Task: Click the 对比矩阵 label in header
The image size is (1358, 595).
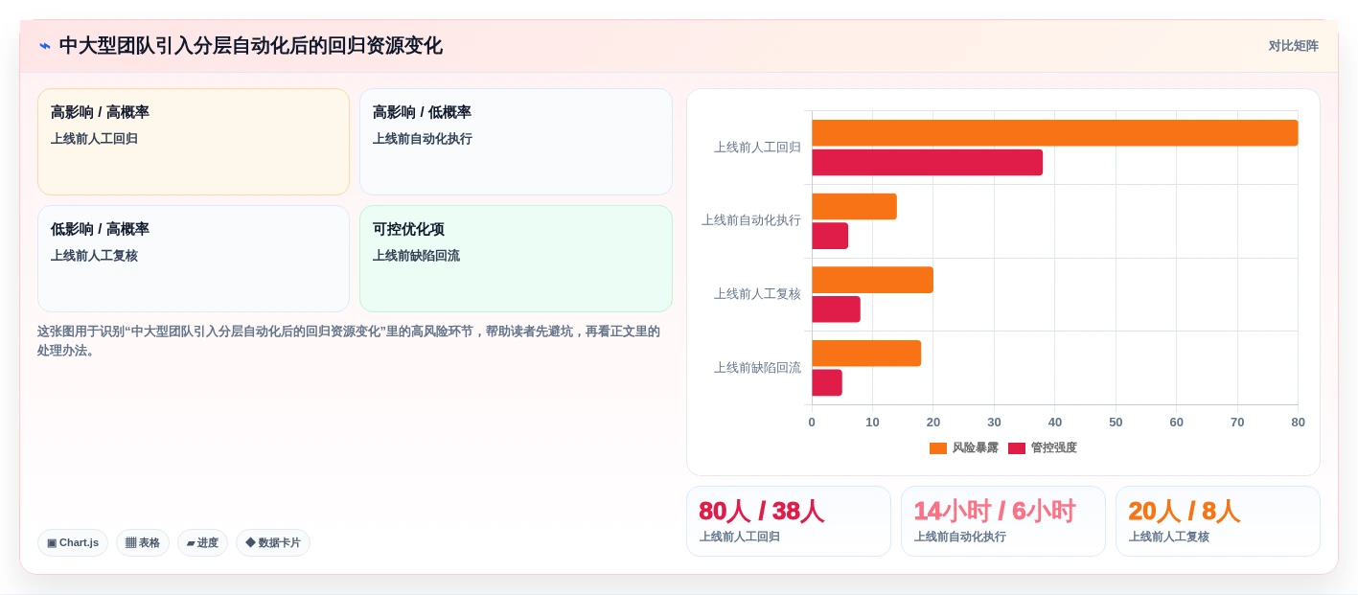Action: (x=1293, y=46)
